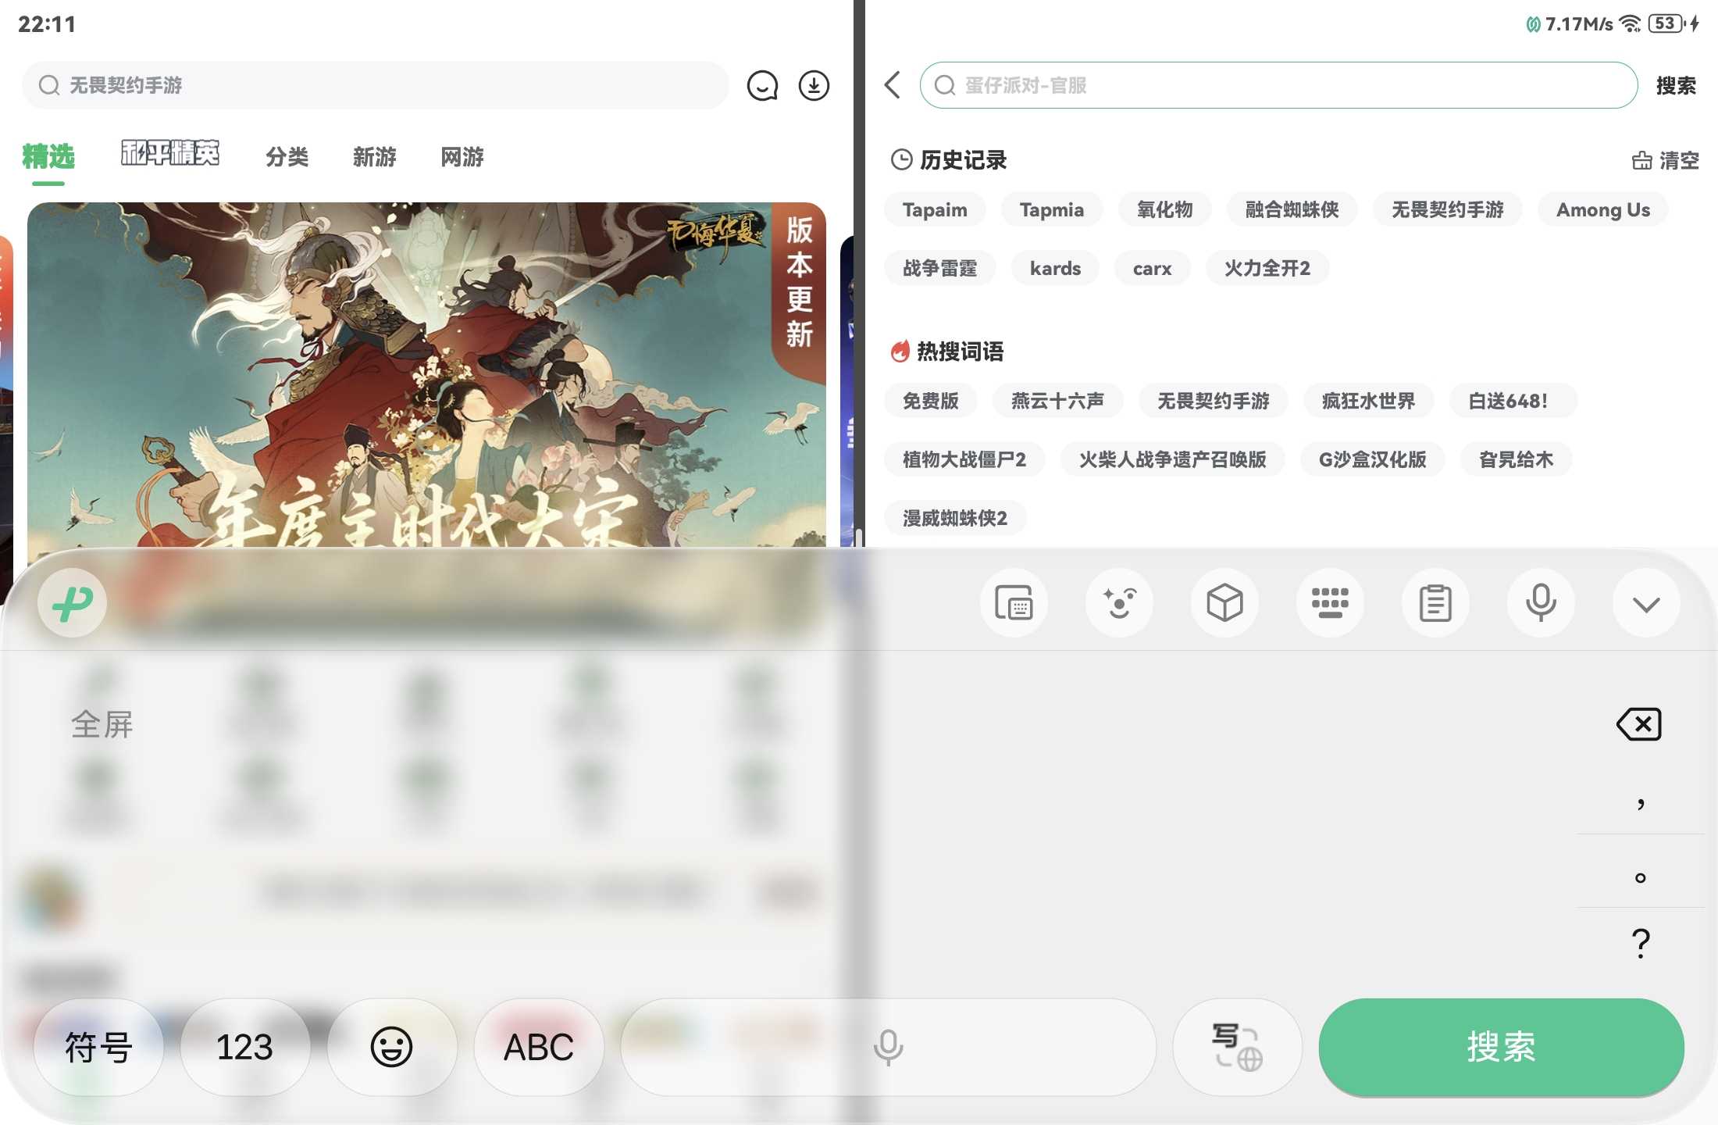The image size is (1718, 1125).
Task: Tap hot search 免费版
Action: tap(931, 401)
